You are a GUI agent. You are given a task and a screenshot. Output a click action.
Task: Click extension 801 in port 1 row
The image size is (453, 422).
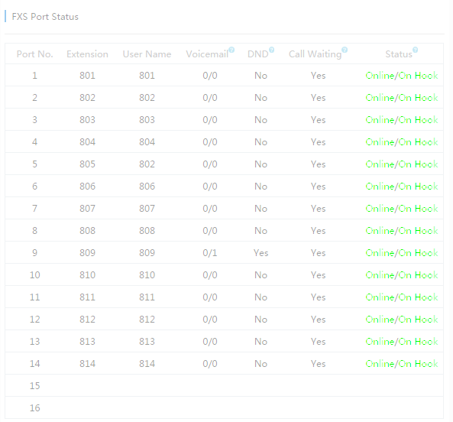[x=87, y=76]
